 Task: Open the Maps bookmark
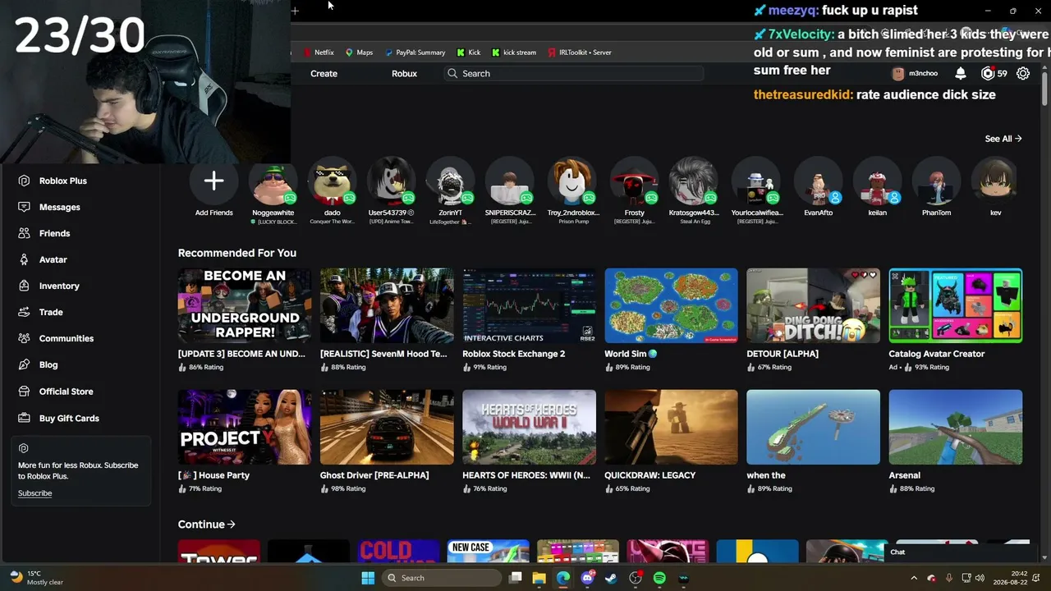359,53
